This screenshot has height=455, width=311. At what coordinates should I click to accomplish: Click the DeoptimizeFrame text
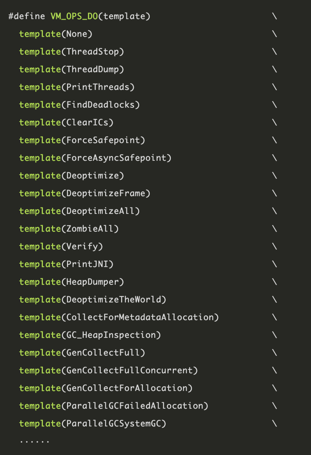click(x=105, y=193)
